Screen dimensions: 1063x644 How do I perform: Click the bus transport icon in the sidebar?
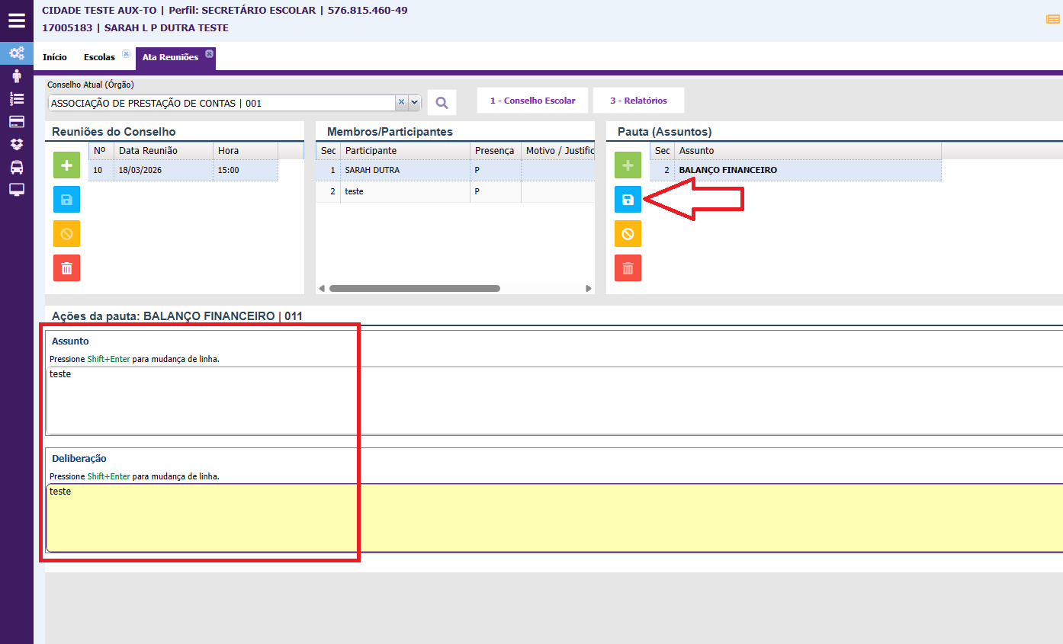click(x=17, y=167)
